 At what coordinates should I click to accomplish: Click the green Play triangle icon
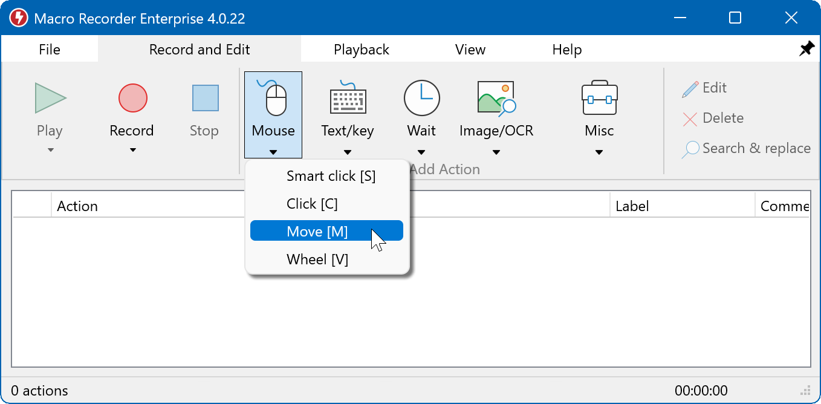[x=50, y=98]
